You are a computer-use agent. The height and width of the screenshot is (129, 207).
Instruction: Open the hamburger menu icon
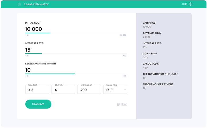[x=19, y=4]
